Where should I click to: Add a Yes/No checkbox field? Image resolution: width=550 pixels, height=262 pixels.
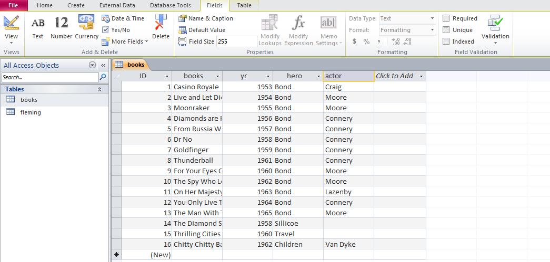116,30
